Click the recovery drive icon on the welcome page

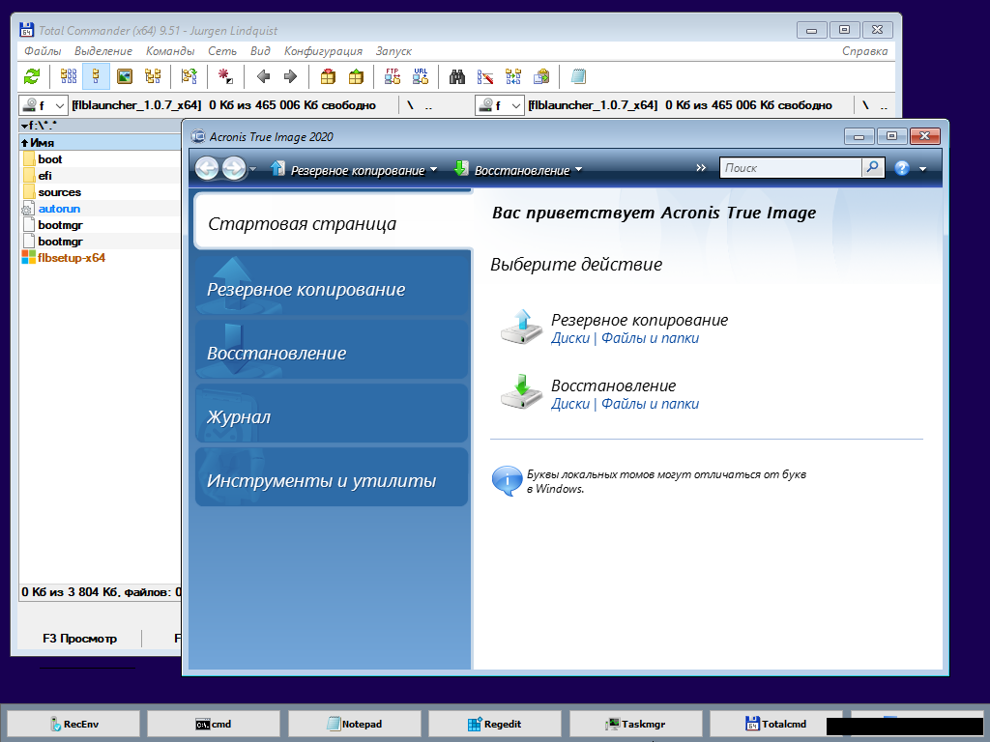[x=521, y=392]
